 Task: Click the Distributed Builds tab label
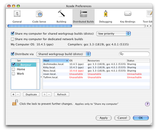(84, 22)
